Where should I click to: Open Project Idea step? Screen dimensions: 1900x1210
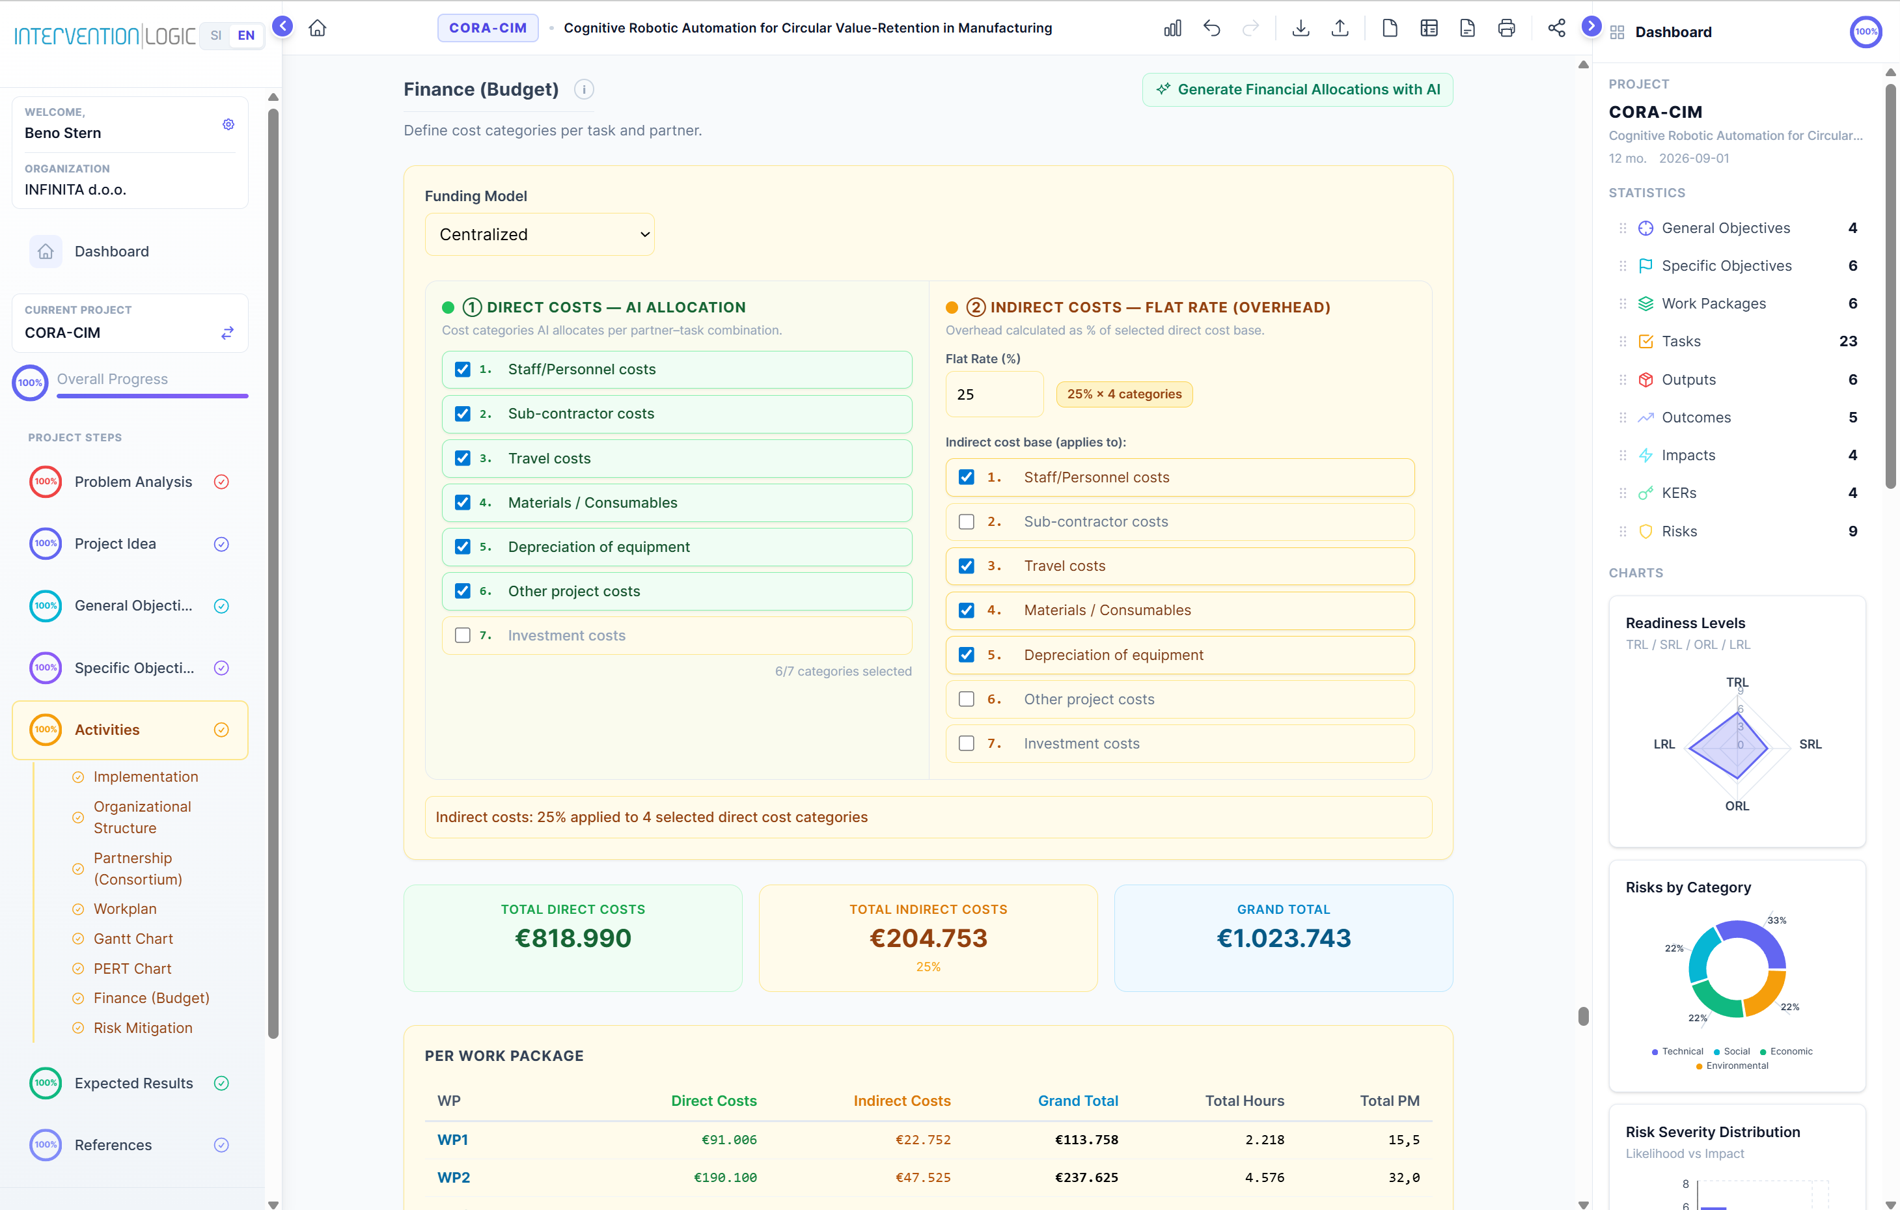[x=130, y=543]
